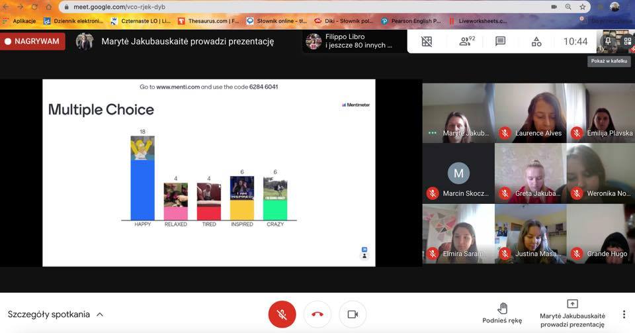635x333 pixels.
Task: Raise hand with the Podnieś rękę button
Action: point(502,313)
